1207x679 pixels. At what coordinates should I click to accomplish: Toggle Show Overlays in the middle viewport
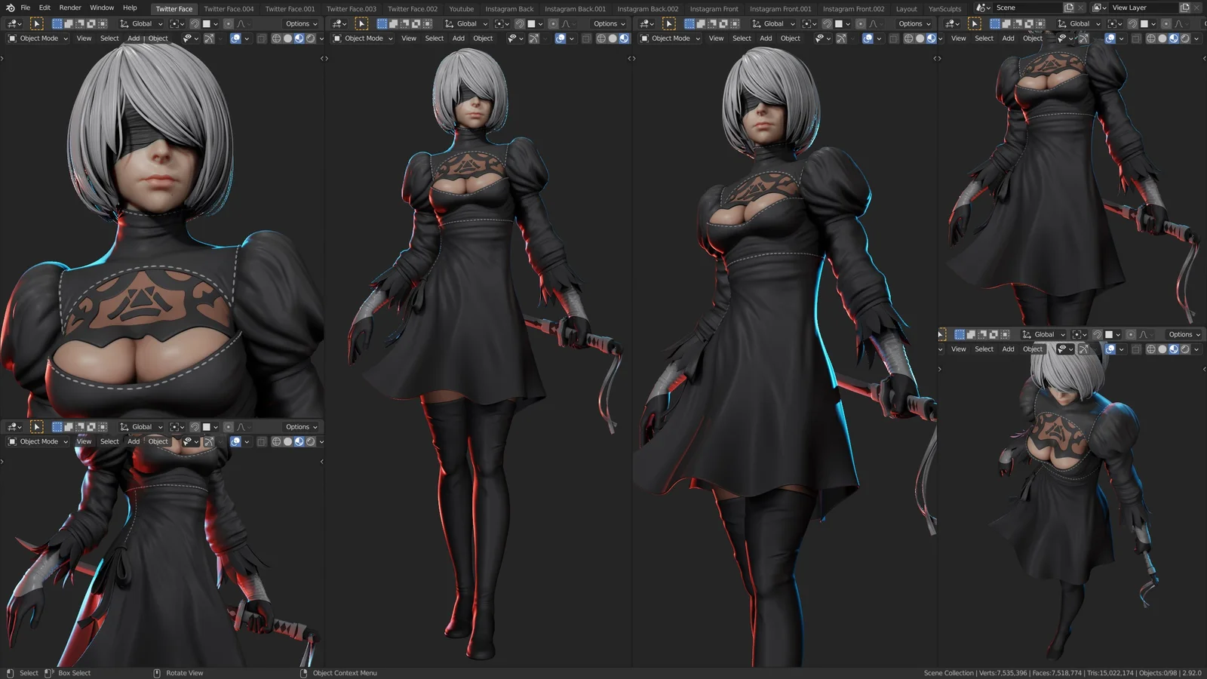(559, 38)
